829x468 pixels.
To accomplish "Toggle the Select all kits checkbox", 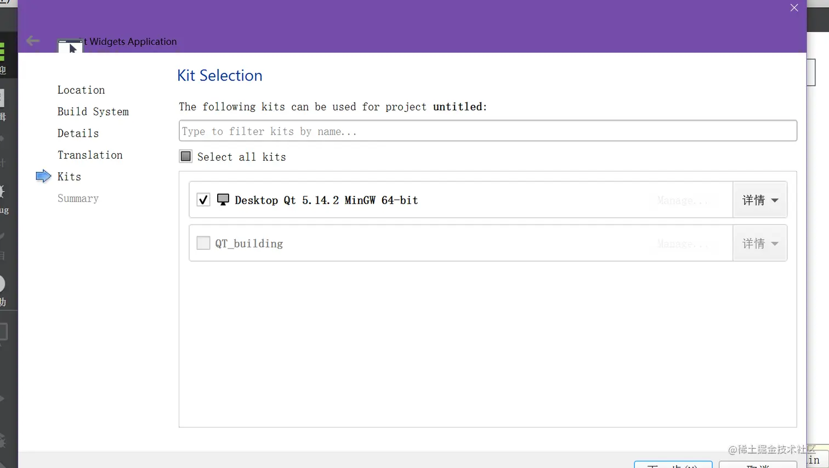I will (186, 157).
